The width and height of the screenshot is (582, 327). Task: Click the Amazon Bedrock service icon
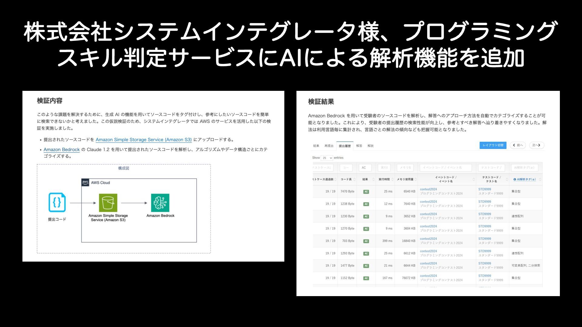point(160,203)
